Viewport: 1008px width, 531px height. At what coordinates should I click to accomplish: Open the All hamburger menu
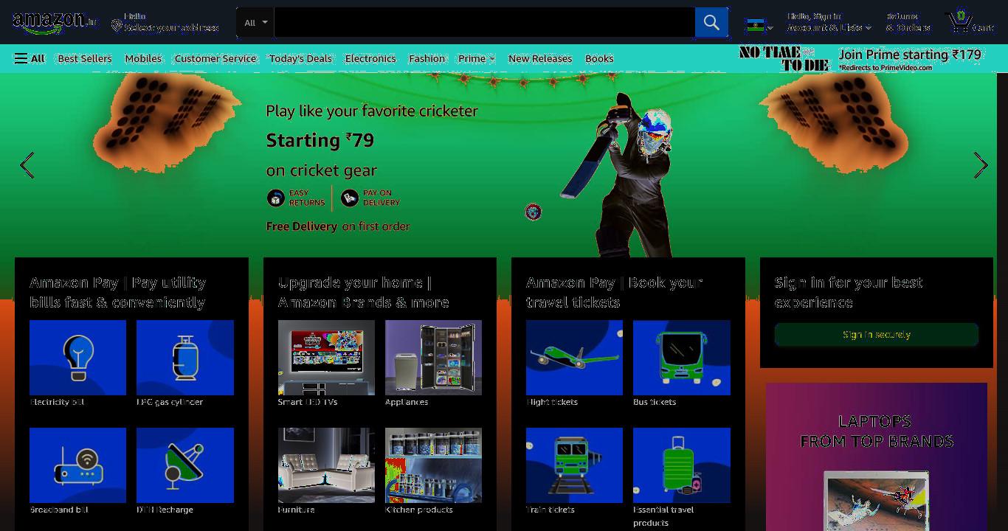click(30, 58)
